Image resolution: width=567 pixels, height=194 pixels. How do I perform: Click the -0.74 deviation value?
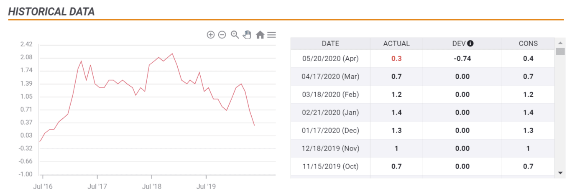tap(462, 59)
